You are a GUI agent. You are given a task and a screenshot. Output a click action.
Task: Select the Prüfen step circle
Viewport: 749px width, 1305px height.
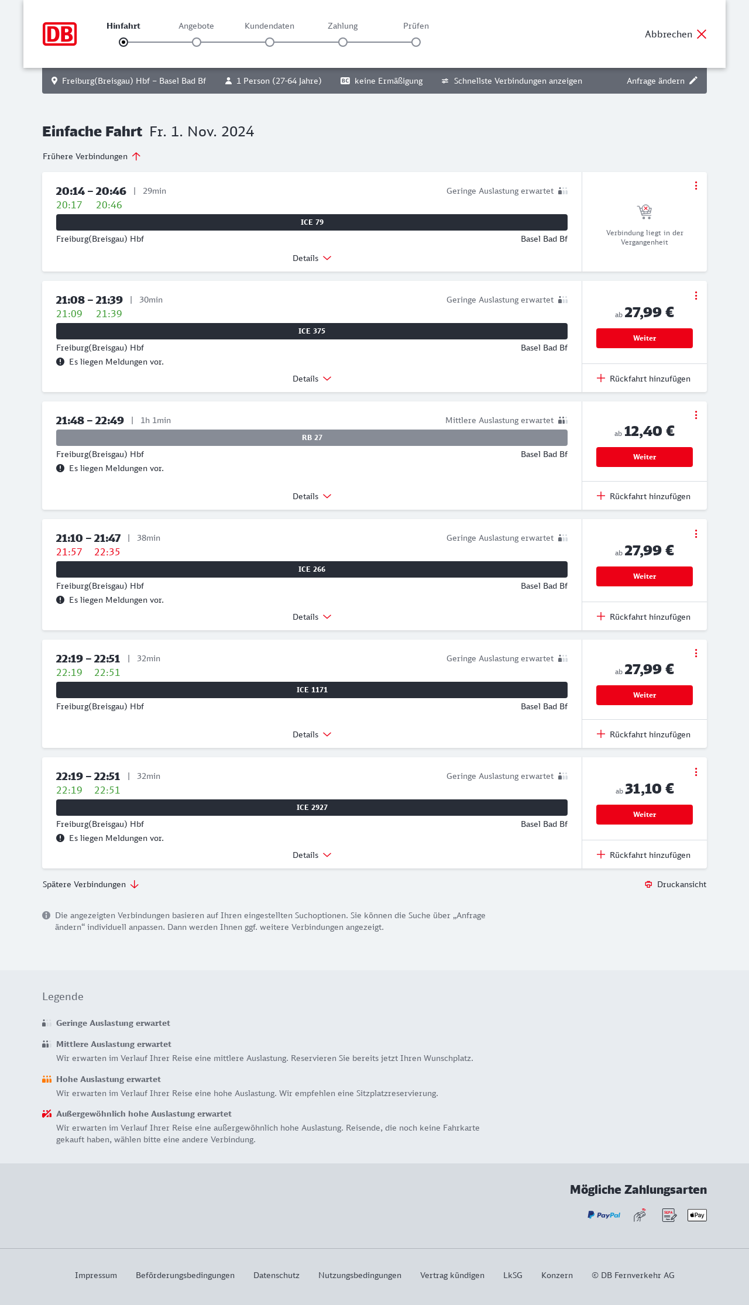[416, 42]
